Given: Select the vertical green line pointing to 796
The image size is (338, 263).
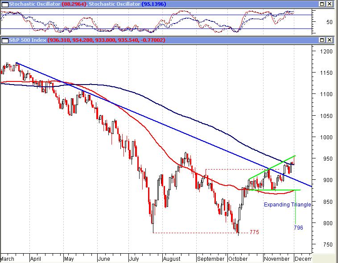Looking at the screenshot, I should [x=295, y=207].
